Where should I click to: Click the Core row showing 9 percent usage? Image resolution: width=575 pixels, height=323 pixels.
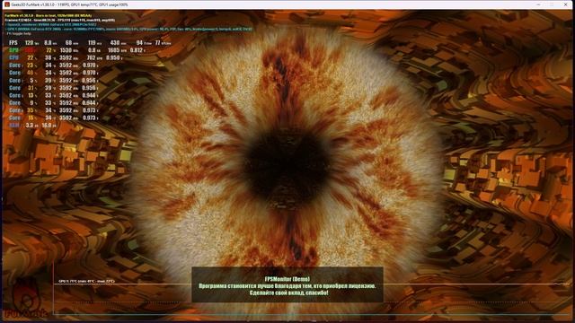point(54,103)
